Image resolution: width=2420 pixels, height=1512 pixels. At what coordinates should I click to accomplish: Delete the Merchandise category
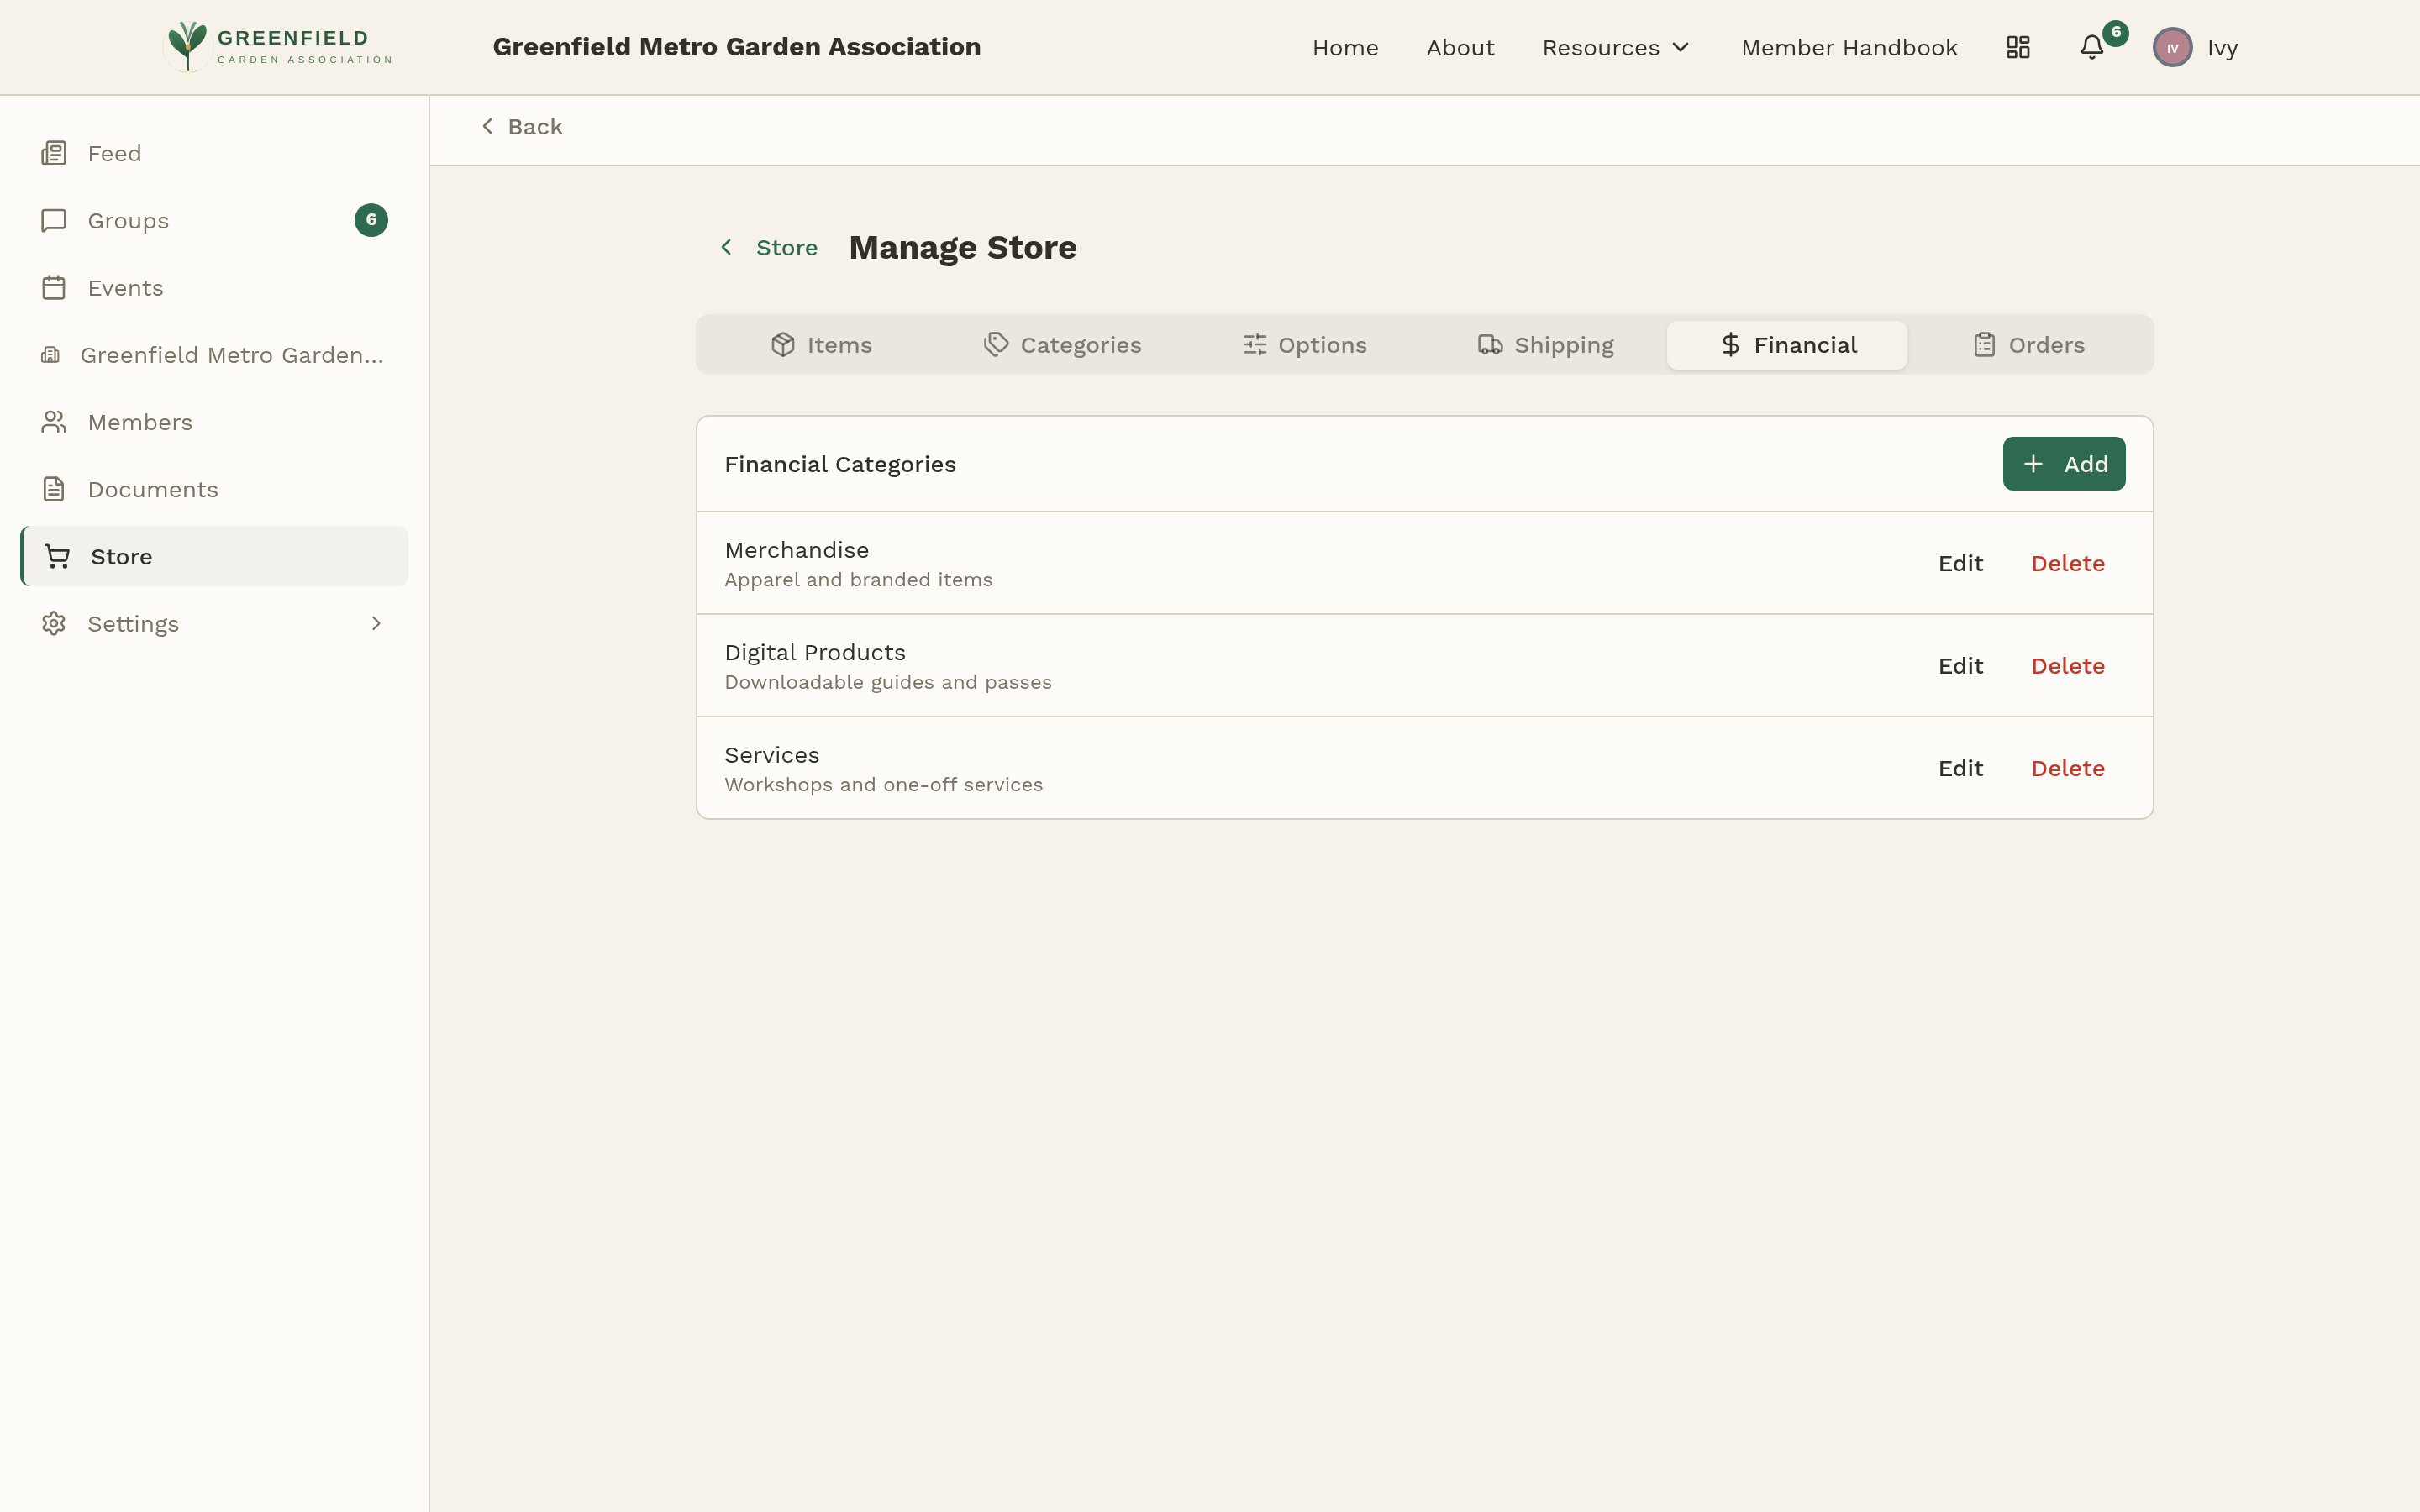point(2068,563)
